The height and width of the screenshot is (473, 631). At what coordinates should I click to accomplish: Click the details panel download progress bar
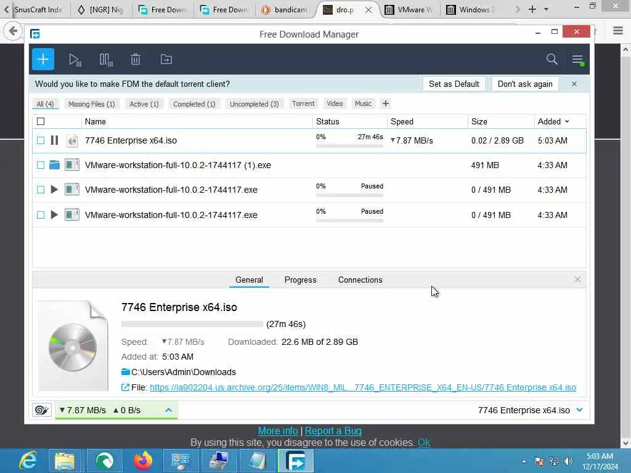click(192, 324)
